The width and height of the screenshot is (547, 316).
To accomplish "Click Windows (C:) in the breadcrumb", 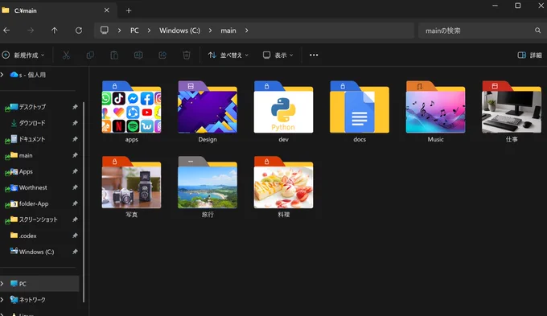I will pyautogui.click(x=179, y=31).
